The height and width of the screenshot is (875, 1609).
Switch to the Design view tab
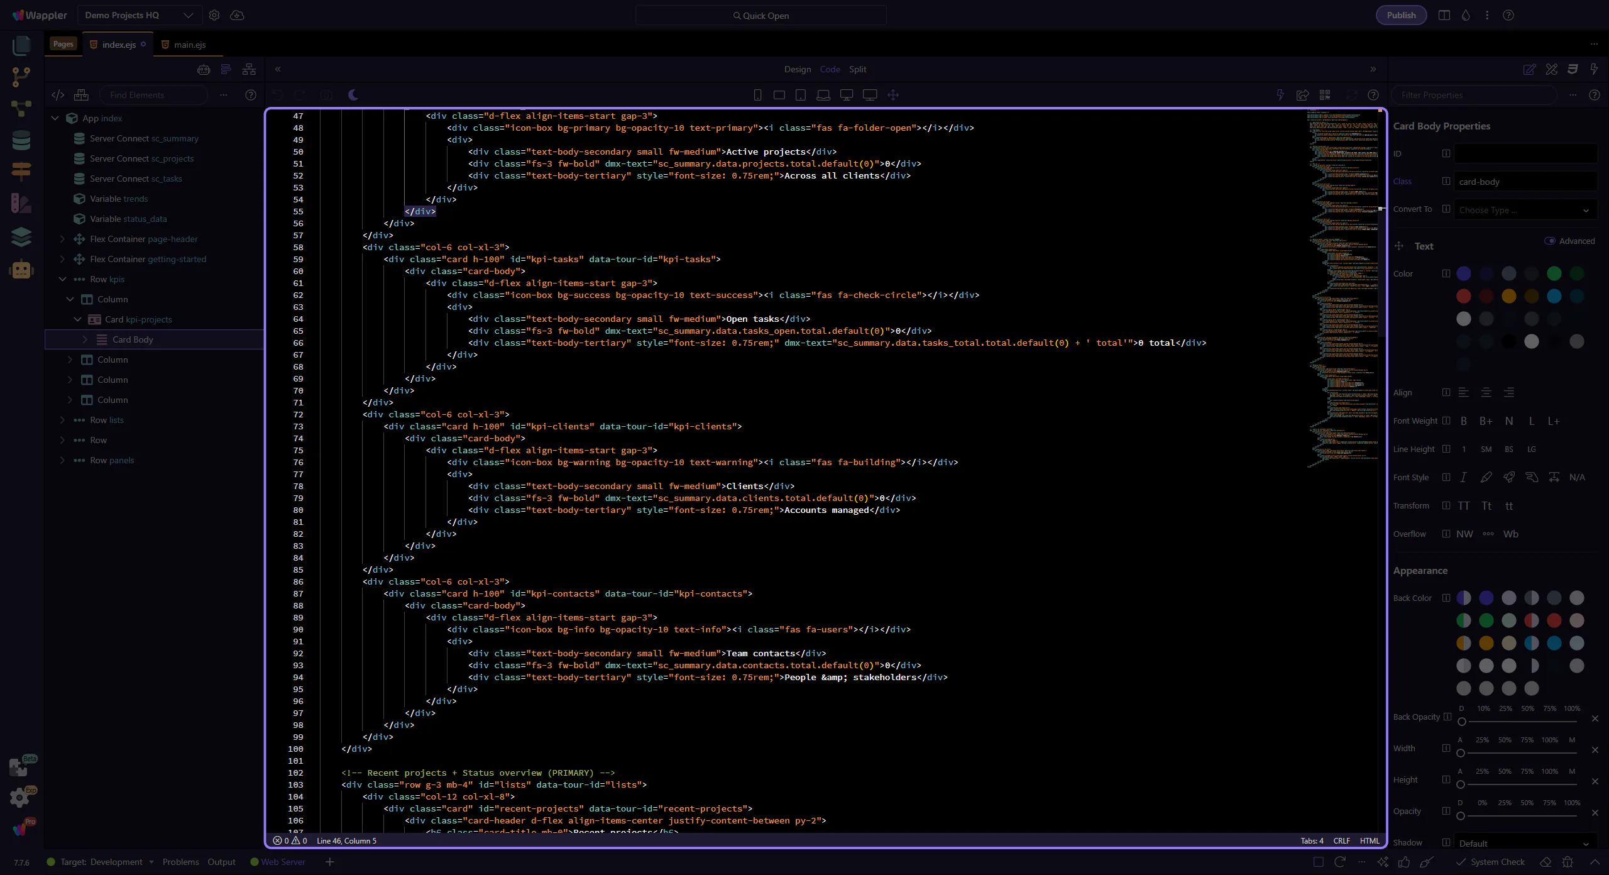click(797, 69)
